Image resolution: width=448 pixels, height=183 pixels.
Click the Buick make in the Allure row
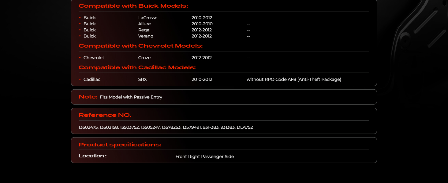coord(90,24)
